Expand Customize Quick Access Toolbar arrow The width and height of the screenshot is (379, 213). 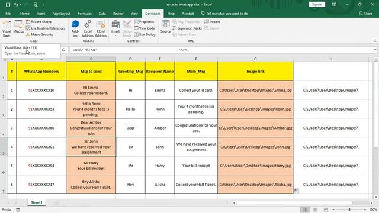tap(43, 5)
